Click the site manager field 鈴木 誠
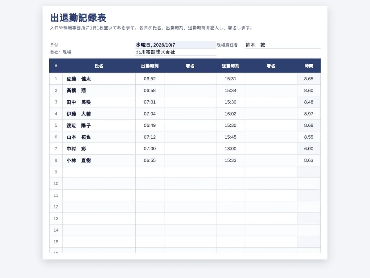Image resolution: width=370 pixels, height=278 pixels. click(x=283, y=45)
